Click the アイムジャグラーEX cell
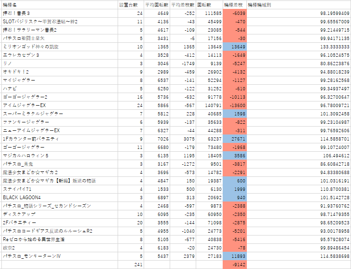Viewport: 351px width, 269px height. 60,105
